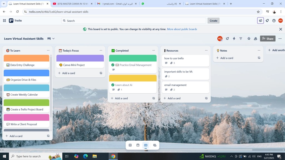Viewport: 285px width, 160px height.
Task: Open the megaphone feedback icon in Trello header
Action: click(261, 21)
